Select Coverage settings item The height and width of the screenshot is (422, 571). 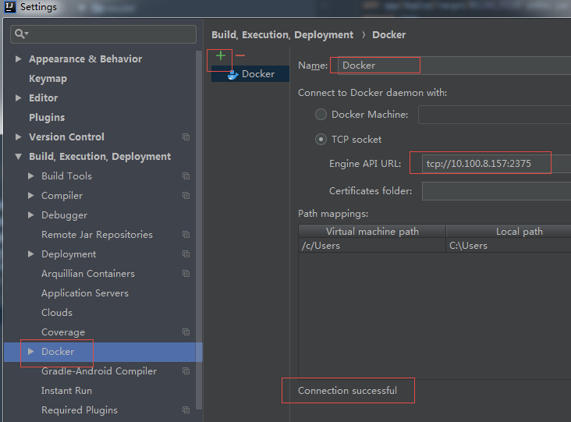[x=63, y=332]
